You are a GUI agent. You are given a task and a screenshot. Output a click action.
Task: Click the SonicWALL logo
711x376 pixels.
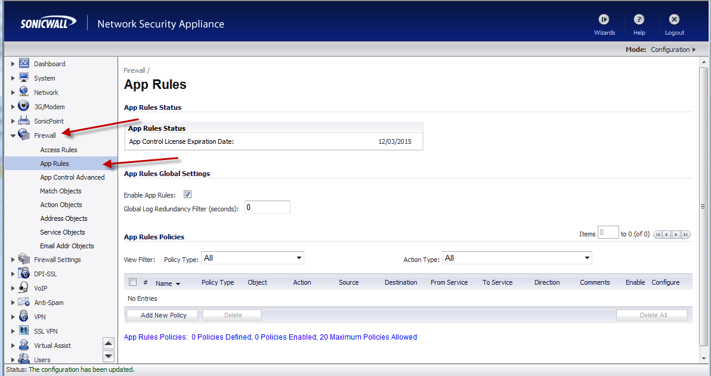point(48,23)
